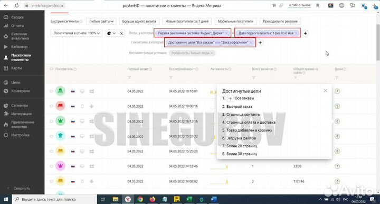Go to Сегменты section
The width and height of the screenshot is (380, 204).
20,106
